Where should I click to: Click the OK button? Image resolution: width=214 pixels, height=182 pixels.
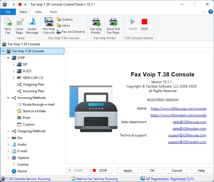coord(152,171)
